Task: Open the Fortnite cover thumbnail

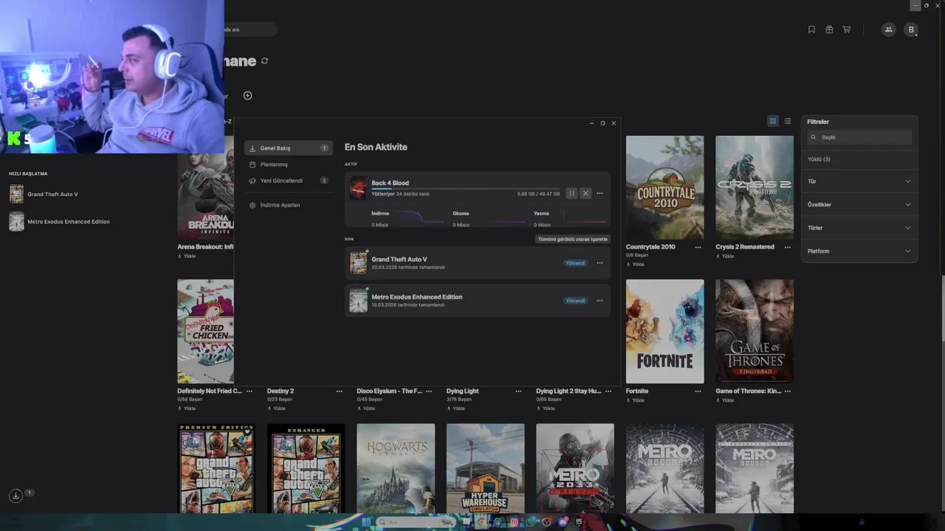Action: (x=664, y=331)
